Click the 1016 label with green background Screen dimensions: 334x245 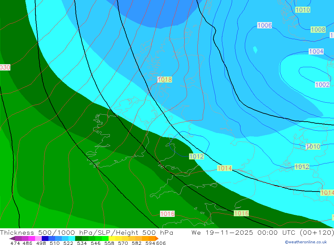(241, 213)
